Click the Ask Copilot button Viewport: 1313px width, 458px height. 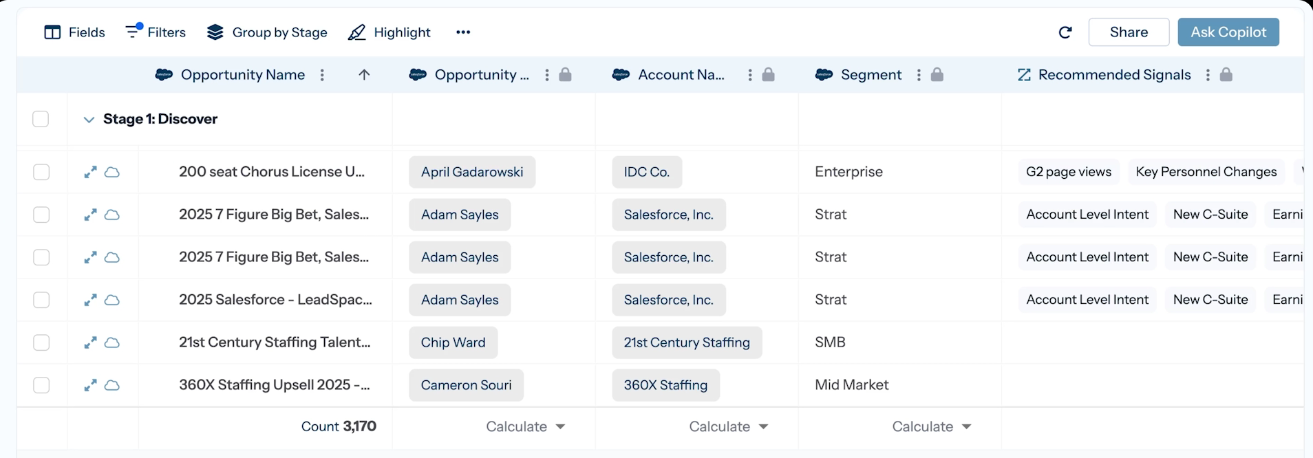(1228, 32)
